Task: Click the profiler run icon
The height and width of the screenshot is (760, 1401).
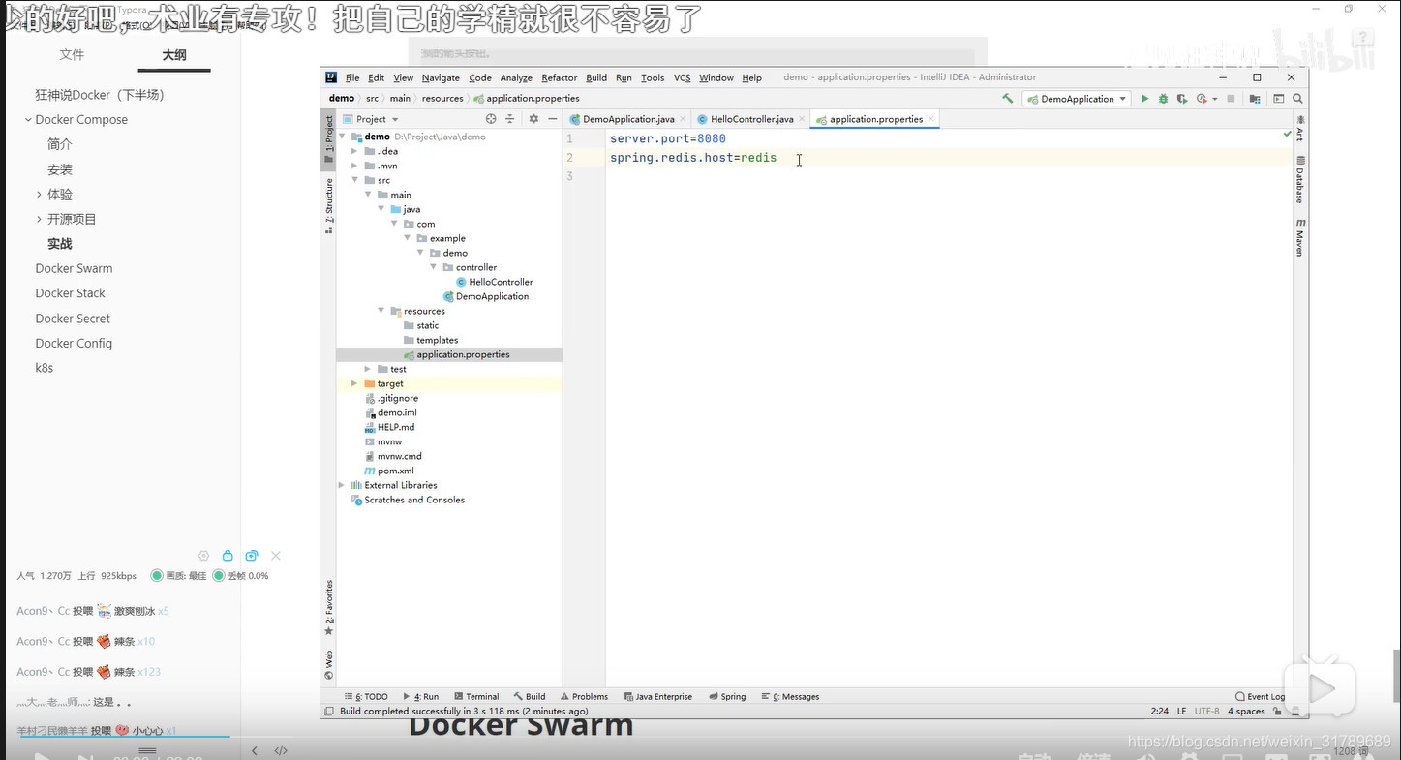Action: coord(1202,99)
